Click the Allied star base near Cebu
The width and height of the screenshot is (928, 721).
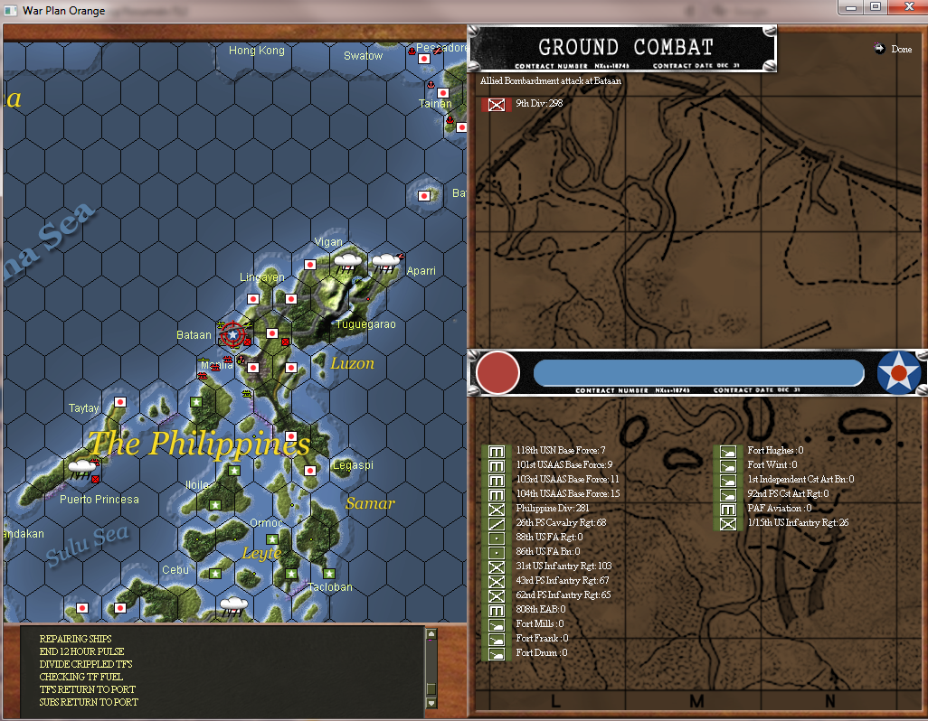pyautogui.click(x=215, y=573)
